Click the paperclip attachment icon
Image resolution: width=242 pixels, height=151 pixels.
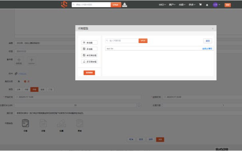(x=16, y=74)
